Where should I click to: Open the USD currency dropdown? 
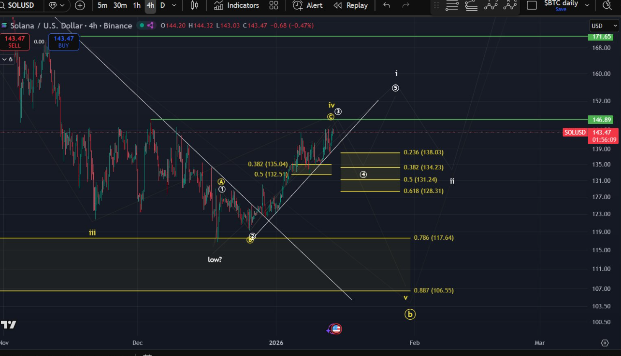(x=603, y=26)
